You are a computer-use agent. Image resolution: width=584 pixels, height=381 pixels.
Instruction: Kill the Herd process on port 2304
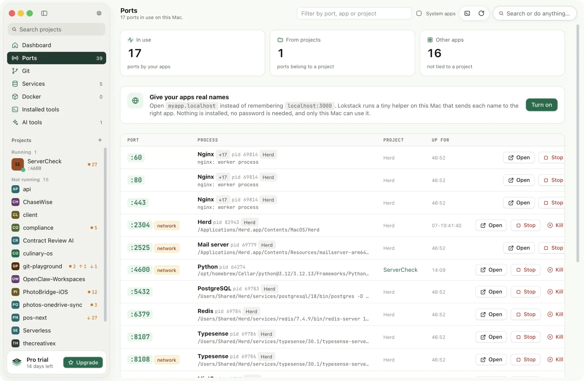(556, 225)
